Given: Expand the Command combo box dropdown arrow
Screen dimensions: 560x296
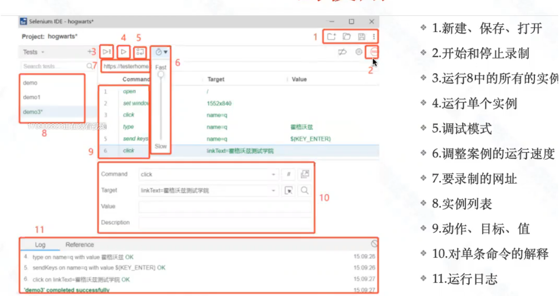Looking at the screenshot, I should 273,174.
